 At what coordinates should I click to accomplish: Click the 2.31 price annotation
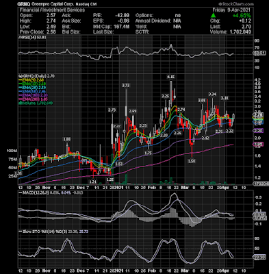tap(219, 131)
